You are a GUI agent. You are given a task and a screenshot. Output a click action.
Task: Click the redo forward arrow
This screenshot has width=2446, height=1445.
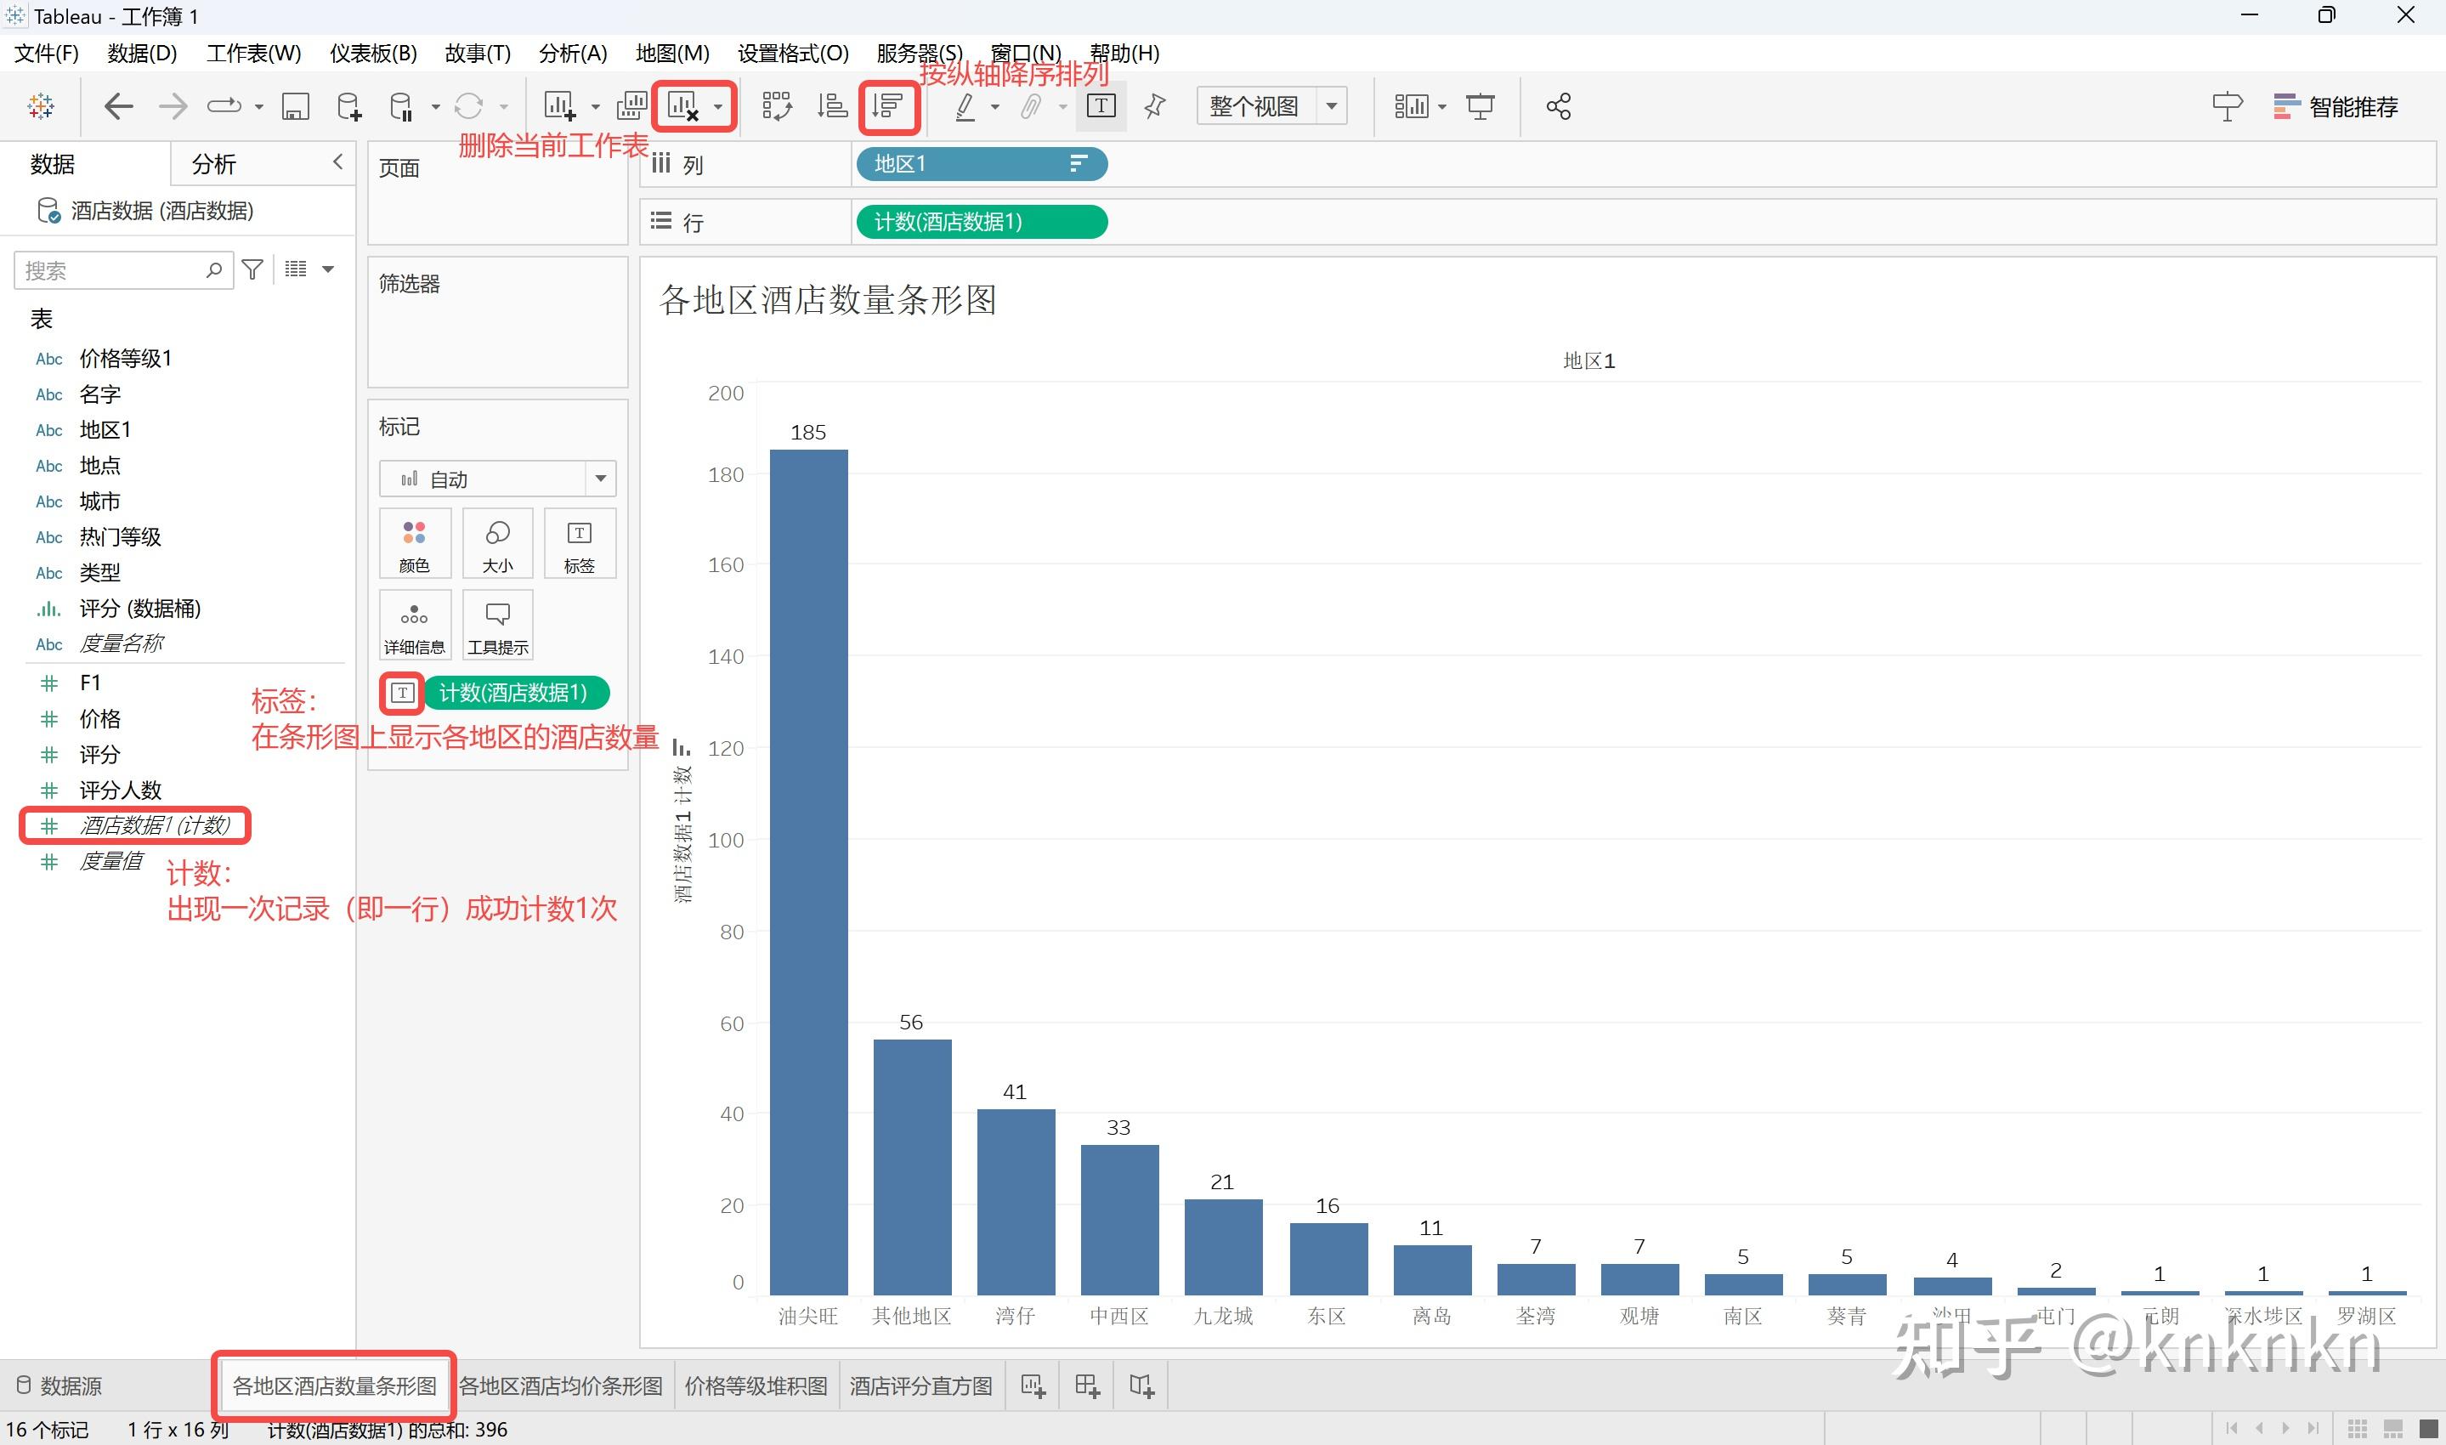click(173, 106)
